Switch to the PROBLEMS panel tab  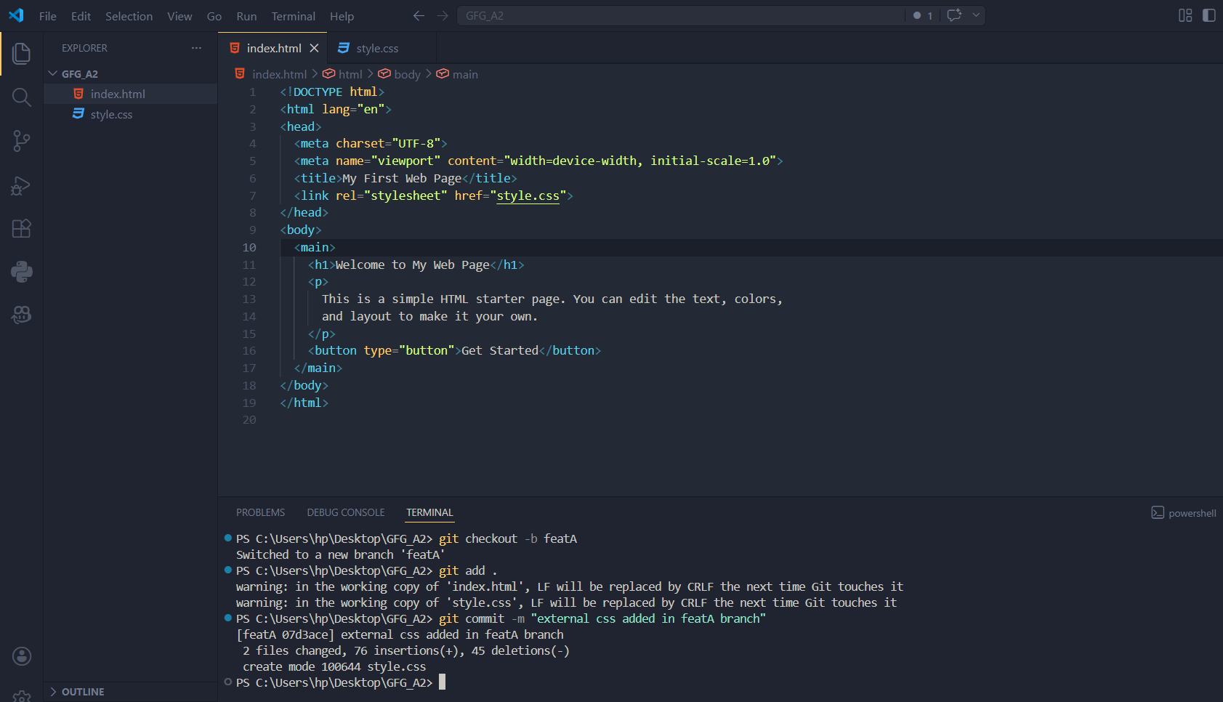260,512
